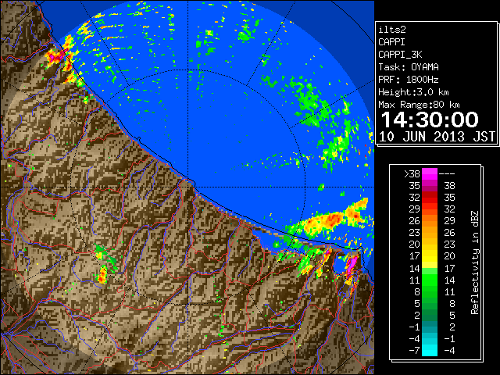Click the 14:30:00 timestamp
The width and height of the screenshot is (500, 375).
[x=430, y=120]
